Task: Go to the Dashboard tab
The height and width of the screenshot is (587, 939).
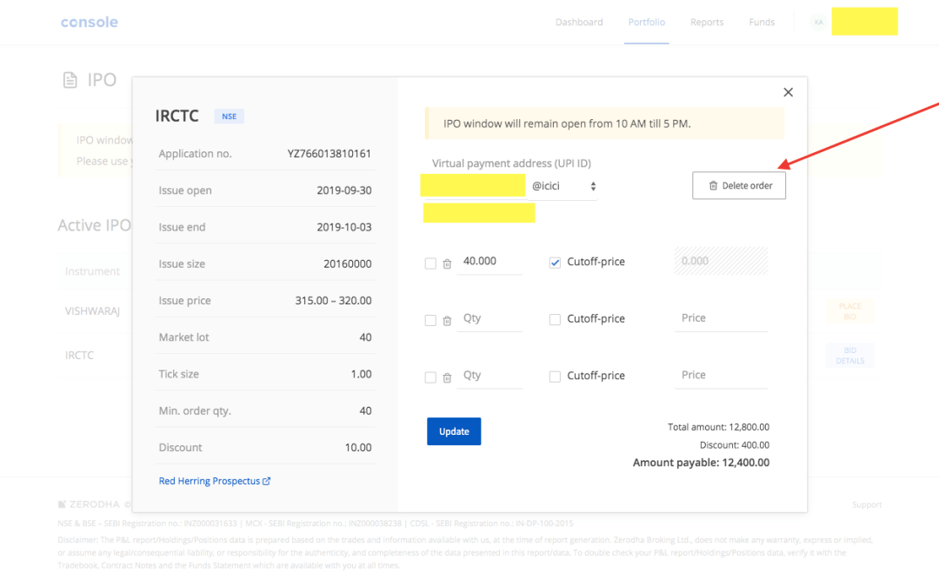Action: pyautogui.click(x=579, y=22)
